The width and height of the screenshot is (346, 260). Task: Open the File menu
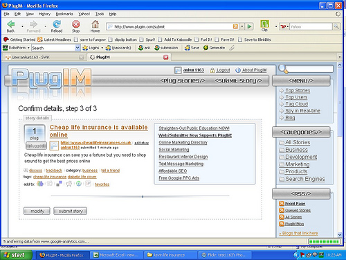point(6,14)
